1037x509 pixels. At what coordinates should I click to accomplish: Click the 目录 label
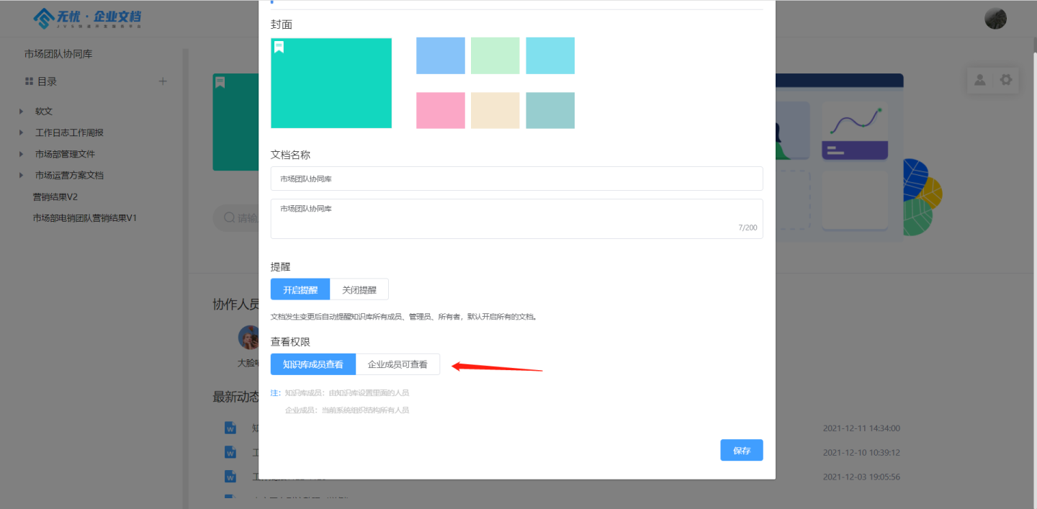click(47, 81)
